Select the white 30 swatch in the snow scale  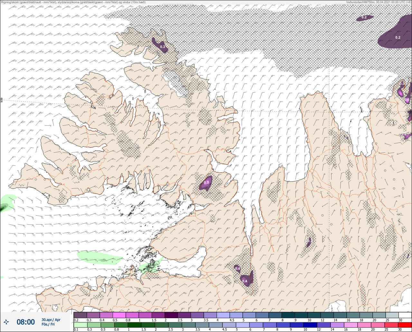(405, 315)
